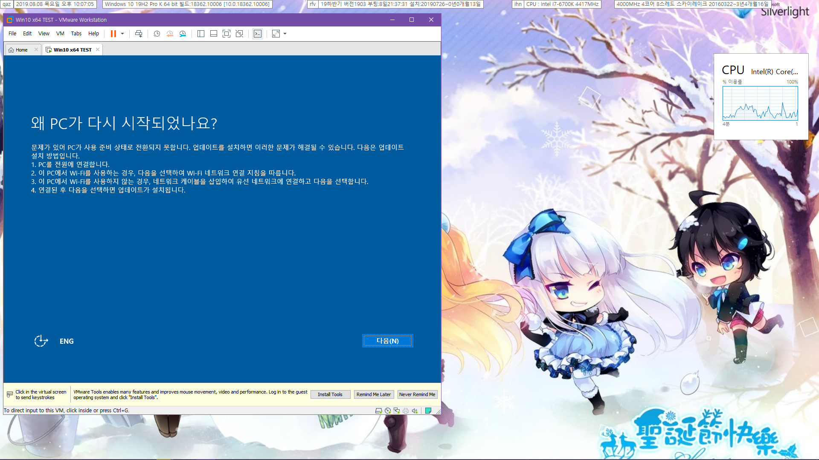Open the VM menu
819x460 pixels.
pyautogui.click(x=60, y=34)
